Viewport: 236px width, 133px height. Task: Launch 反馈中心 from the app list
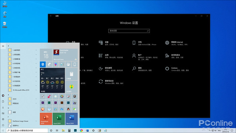click(23, 126)
